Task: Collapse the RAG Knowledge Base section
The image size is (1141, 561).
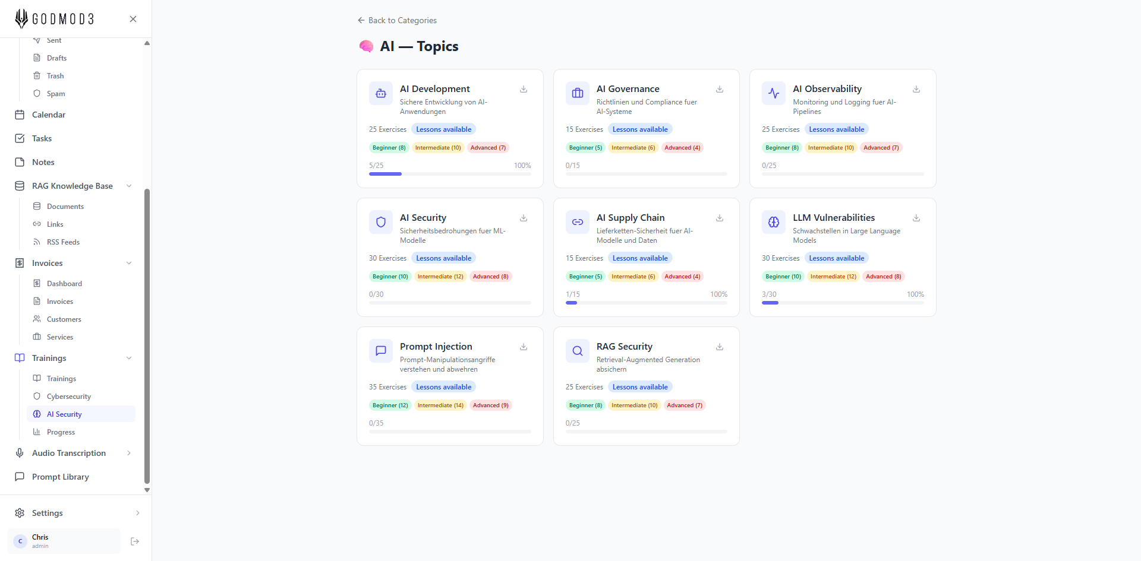Action: click(129, 186)
